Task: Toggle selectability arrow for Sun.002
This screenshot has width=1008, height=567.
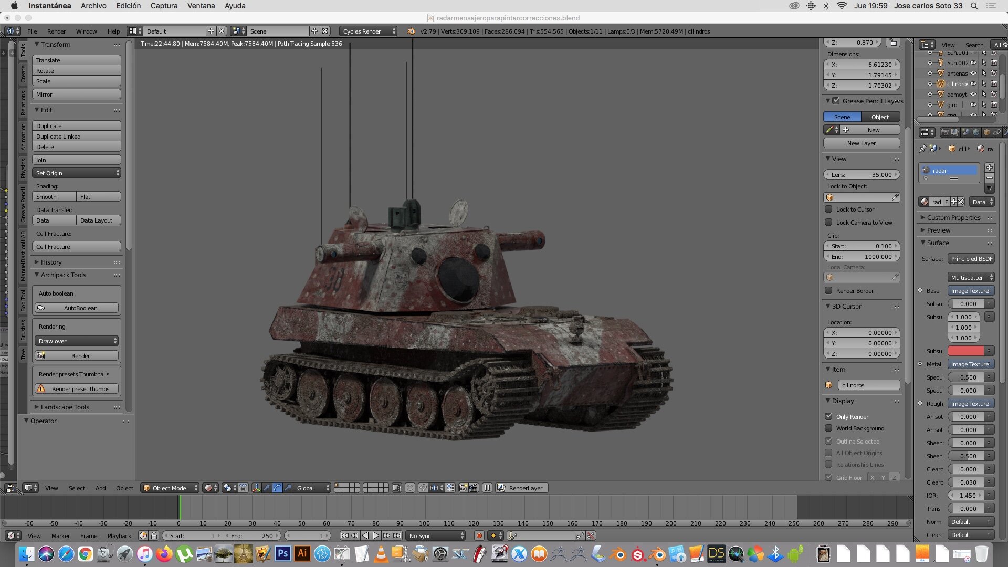Action: (x=984, y=62)
